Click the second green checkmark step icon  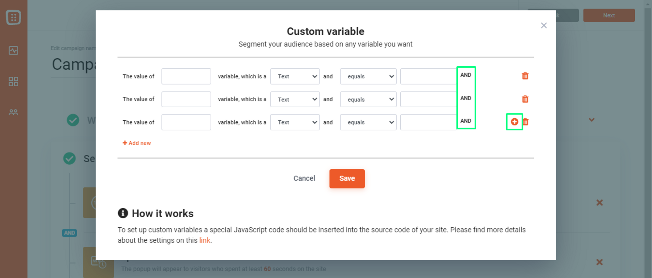coord(69,159)
